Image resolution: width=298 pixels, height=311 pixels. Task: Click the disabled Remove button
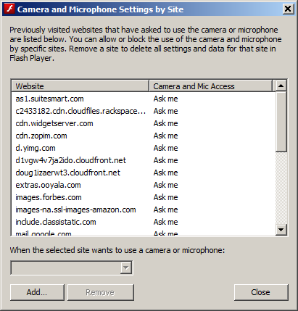(x=101, y=292)
